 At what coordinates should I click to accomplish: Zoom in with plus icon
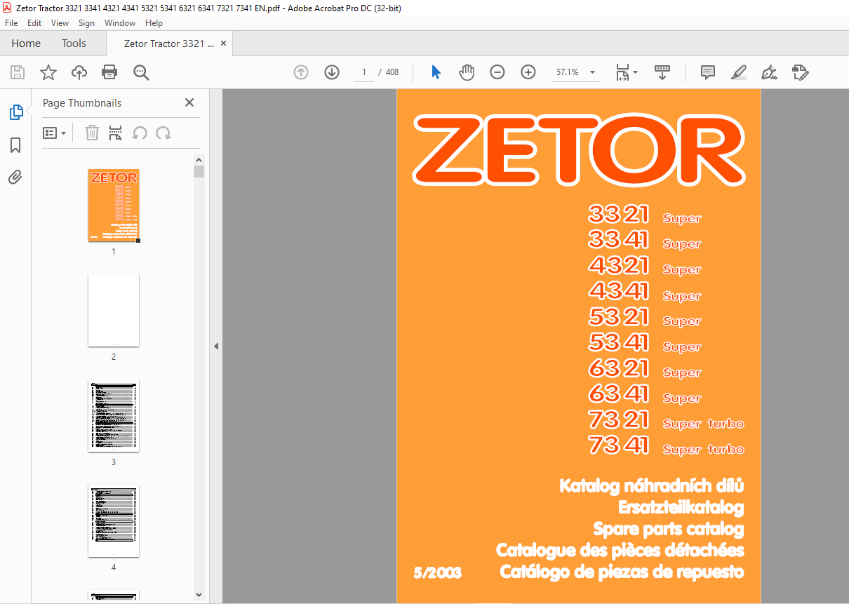point(528,72)
